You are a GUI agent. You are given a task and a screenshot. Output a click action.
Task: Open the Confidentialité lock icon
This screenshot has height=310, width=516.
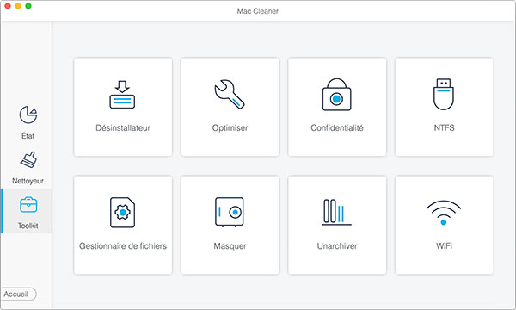point(336,94)
